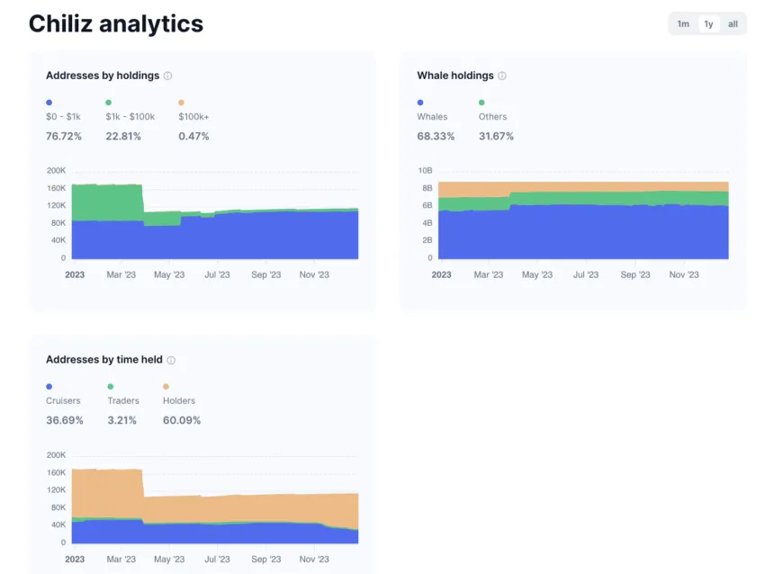Click the Chiliz analytics heading

[x=116, y=24]
